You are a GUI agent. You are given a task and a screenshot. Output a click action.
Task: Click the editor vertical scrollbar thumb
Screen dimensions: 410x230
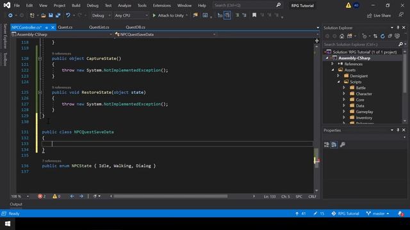[x=316, y=158]
